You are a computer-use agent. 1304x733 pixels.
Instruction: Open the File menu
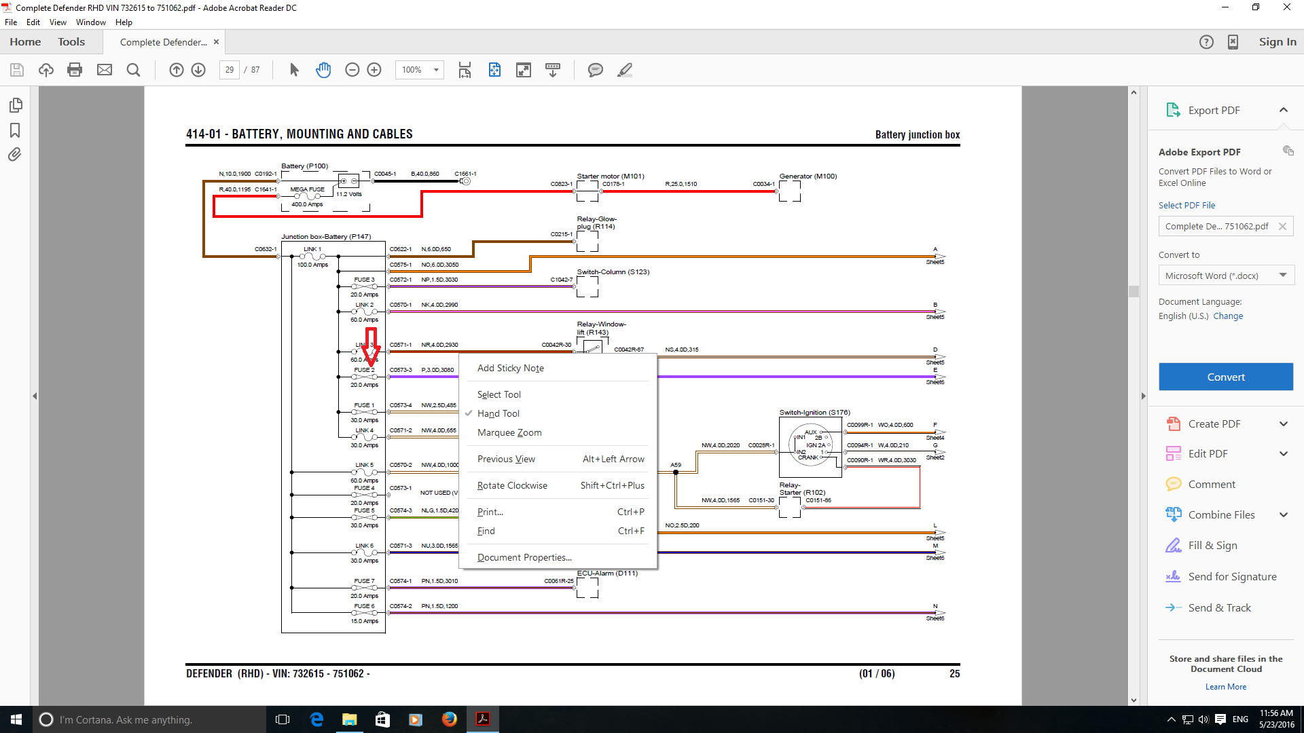coord(11,22)
